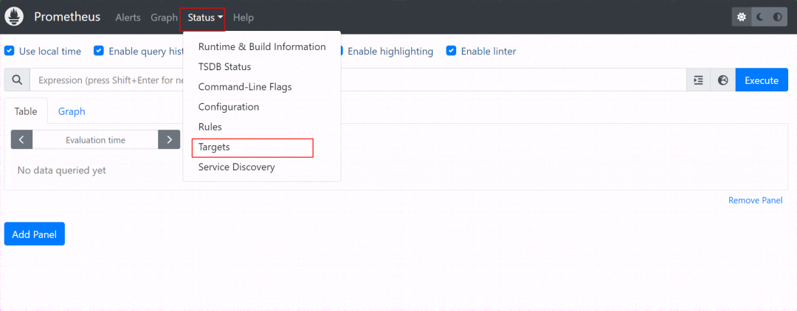797x311 pixels.
Task: Click the Remove Panel link
Action: tap(756, 200)
